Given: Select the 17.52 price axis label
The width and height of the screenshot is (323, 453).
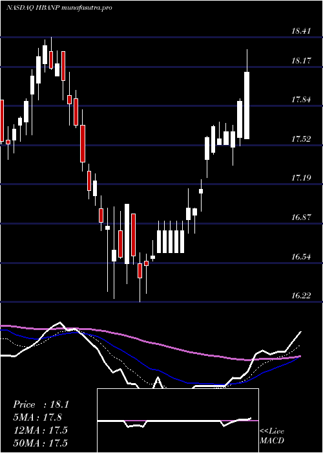Looking at the screenshot, I should click(x=301, y=139).
